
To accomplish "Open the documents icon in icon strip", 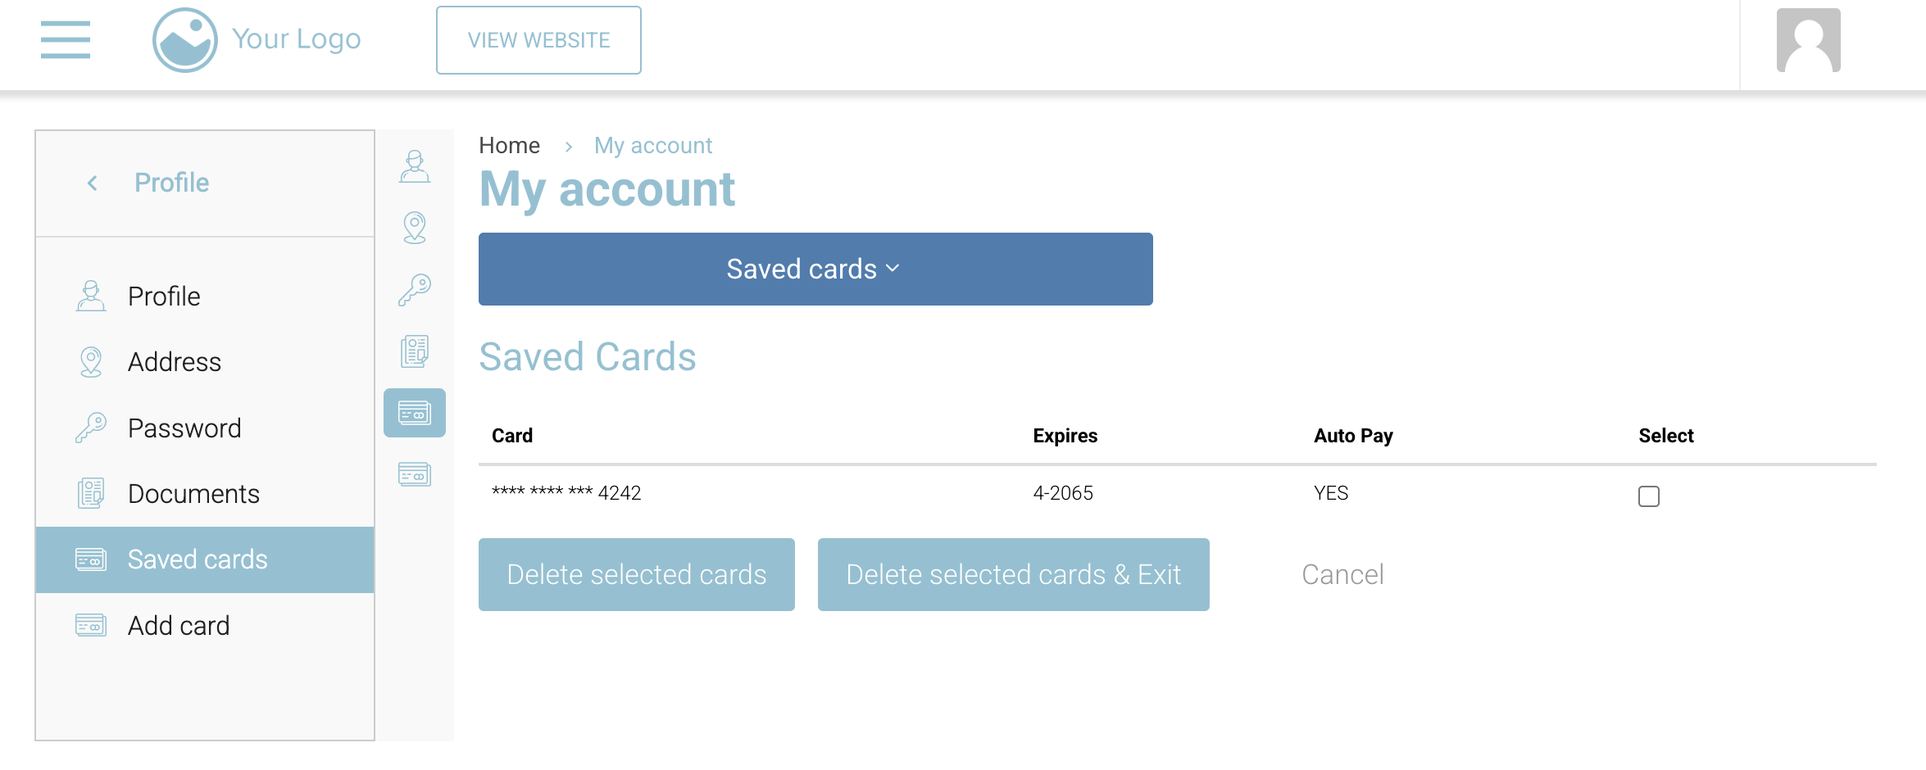I will [415, 351].
